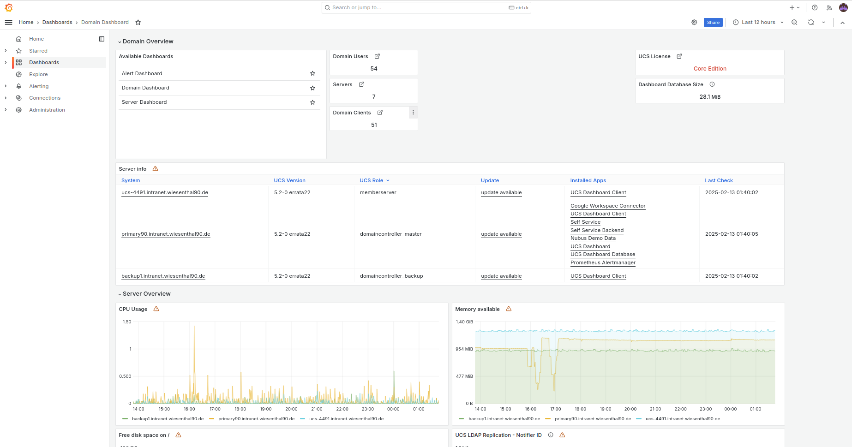Image resolution: width=852 pixels, height=447 pixels.
Task: Open the help icon in top bar
Action: click(x=815, y=7)
